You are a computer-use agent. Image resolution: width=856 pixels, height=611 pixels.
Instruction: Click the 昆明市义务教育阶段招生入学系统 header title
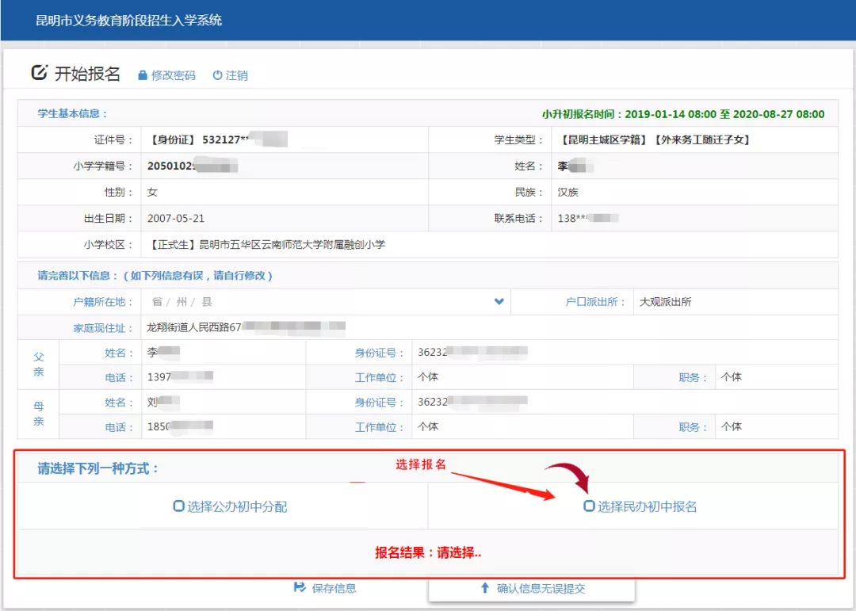click(x=129, y=21)
